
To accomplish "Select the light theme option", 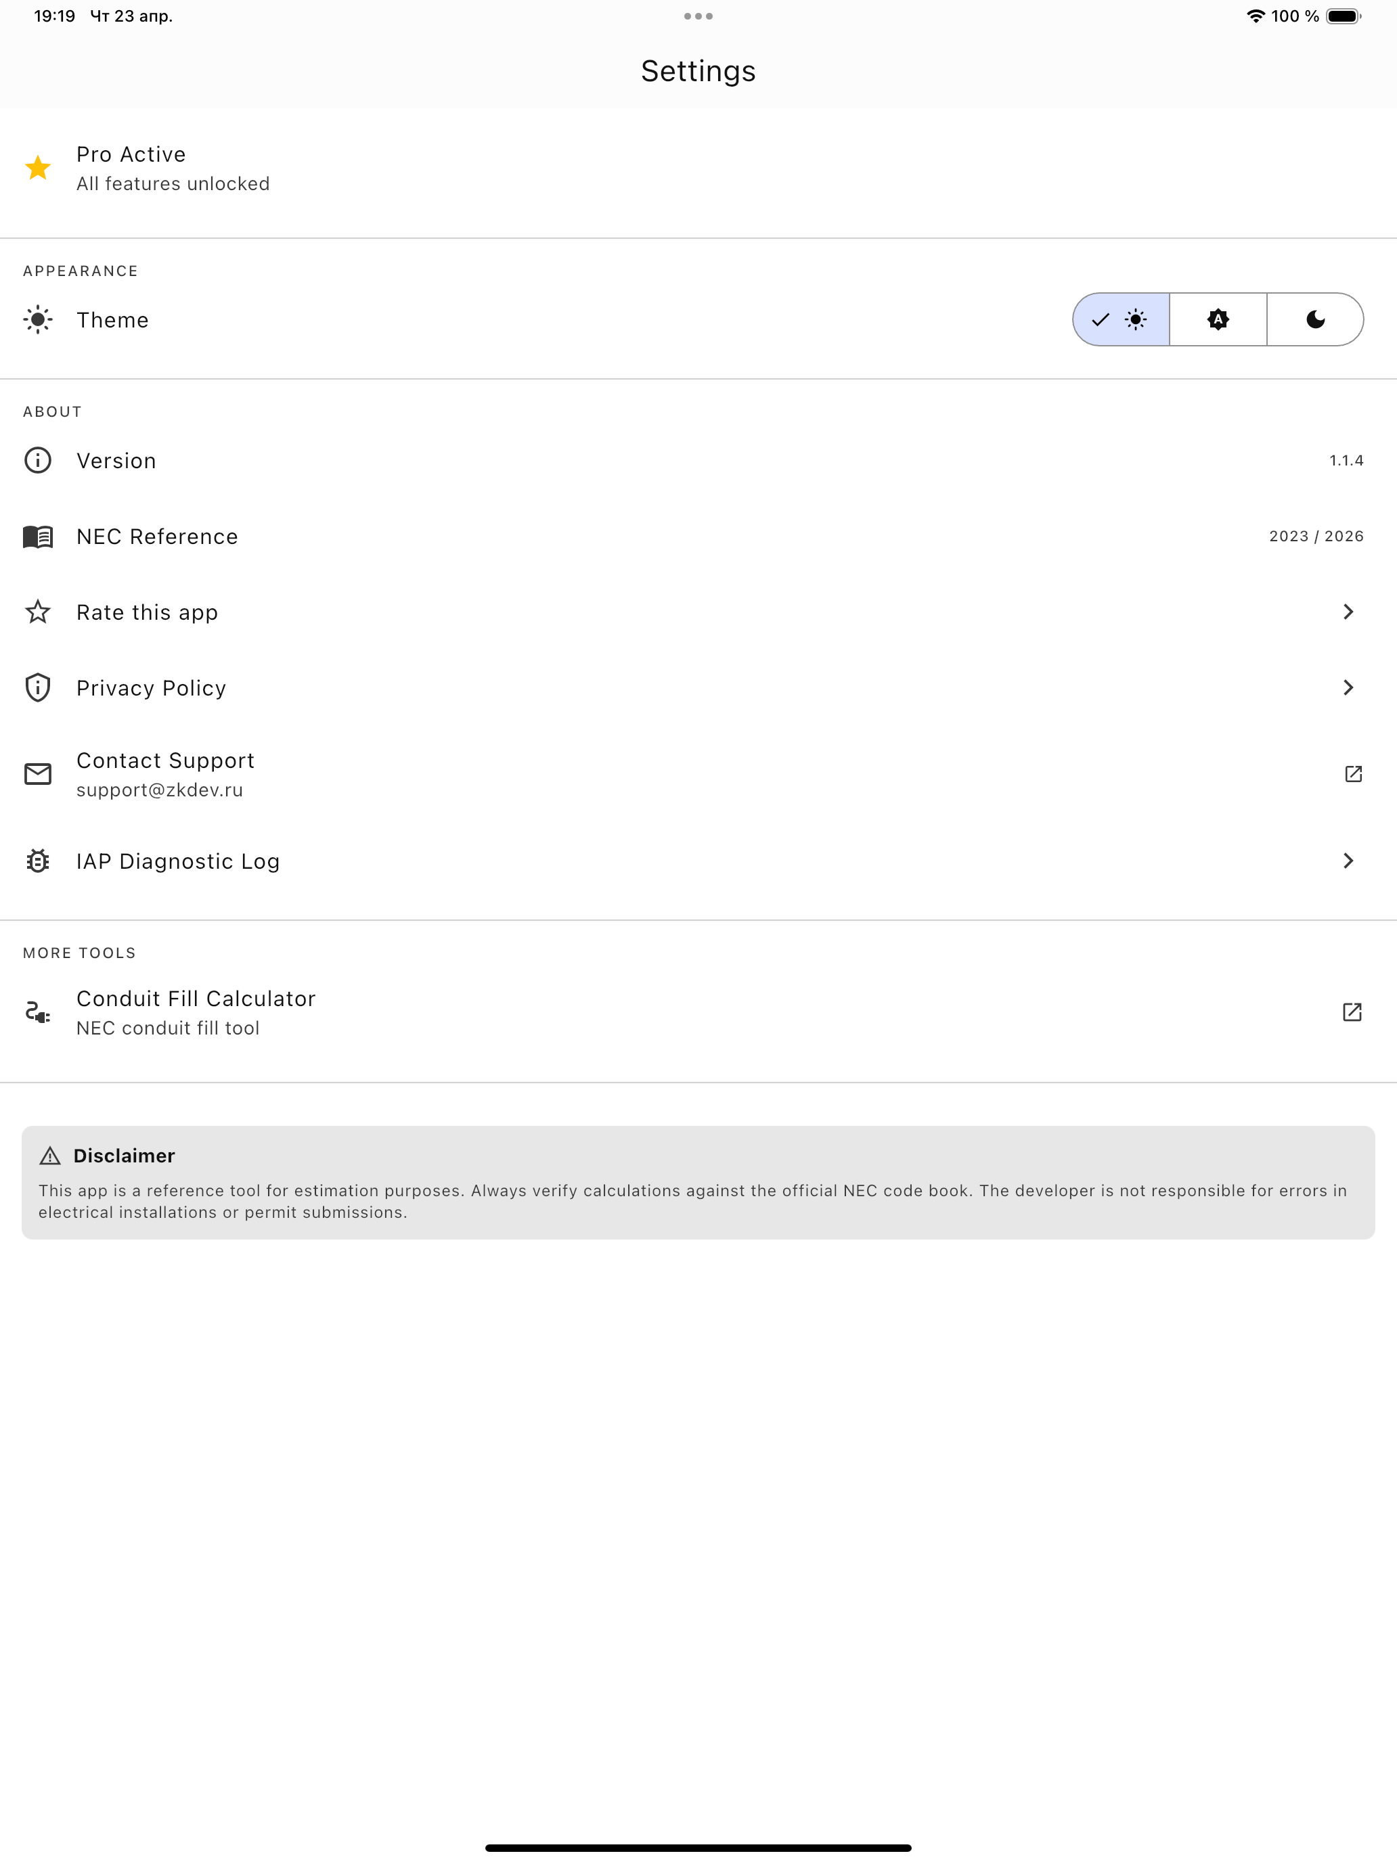I will point(1121,319).
